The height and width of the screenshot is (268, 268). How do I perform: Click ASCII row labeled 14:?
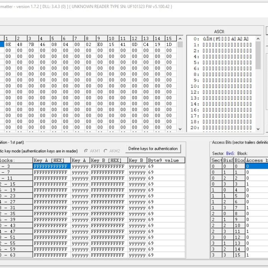[x=221, y=104]
